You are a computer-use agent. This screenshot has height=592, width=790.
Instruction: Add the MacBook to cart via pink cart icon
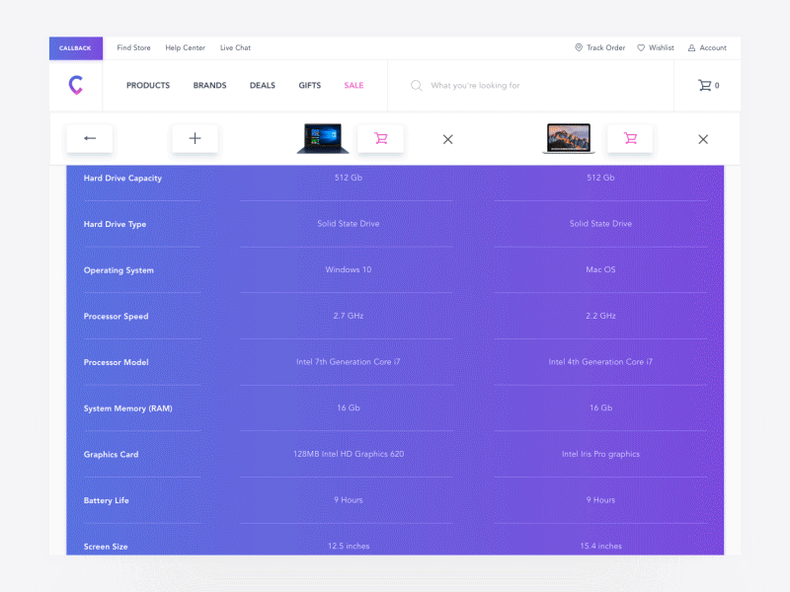point(630,139)
